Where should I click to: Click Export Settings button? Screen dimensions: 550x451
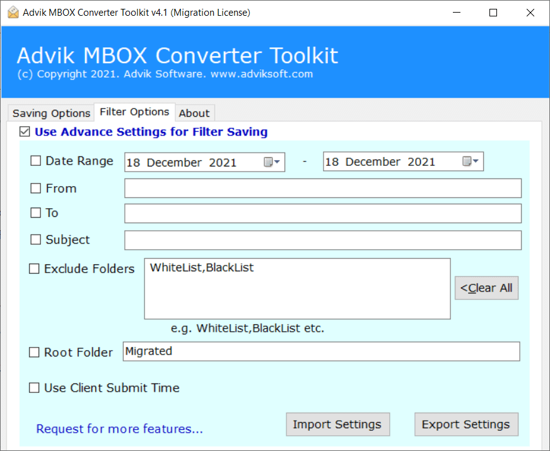point(466,425)
